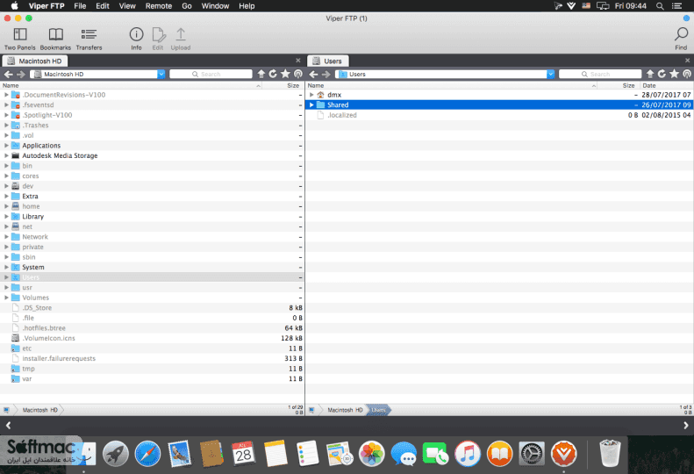
Task: Go up a folder in the right panel
Action: click(650, 74)
